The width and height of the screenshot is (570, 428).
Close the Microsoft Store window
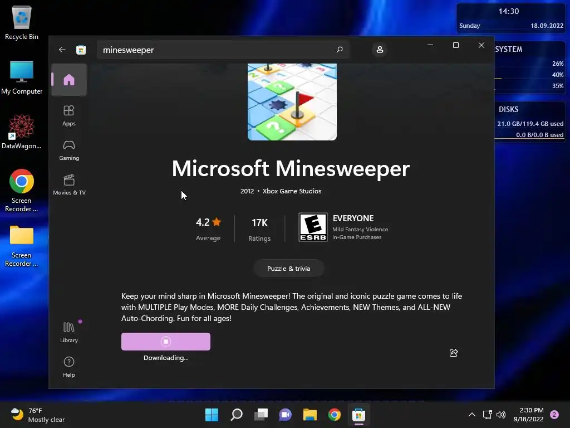click(481, 45)
